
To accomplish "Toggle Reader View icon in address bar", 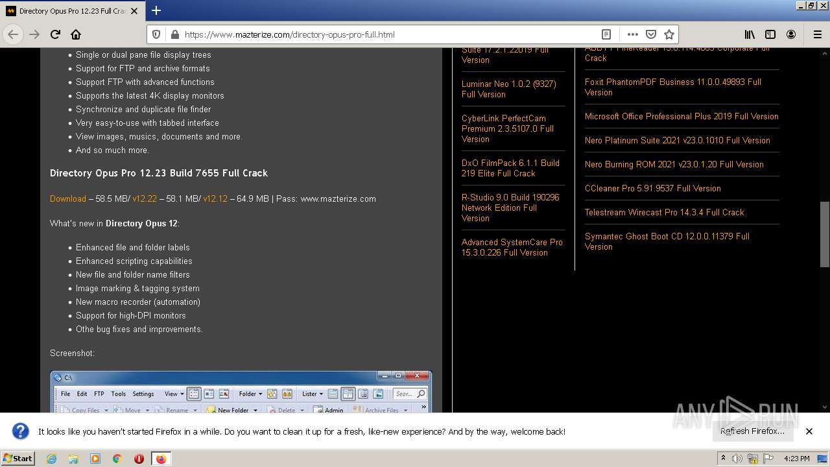I will pyautogui.click(x=606, y=34).
